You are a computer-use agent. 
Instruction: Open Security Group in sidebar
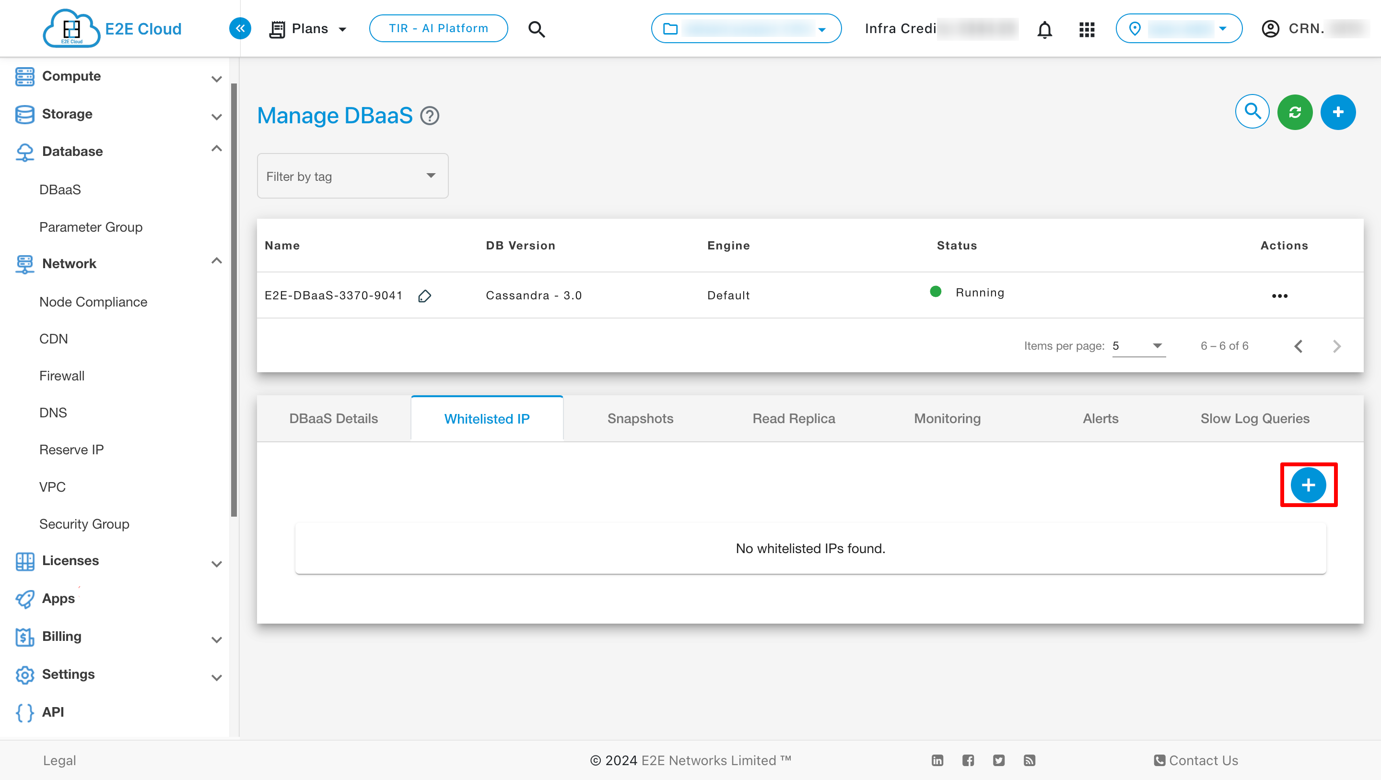[85, 524]
